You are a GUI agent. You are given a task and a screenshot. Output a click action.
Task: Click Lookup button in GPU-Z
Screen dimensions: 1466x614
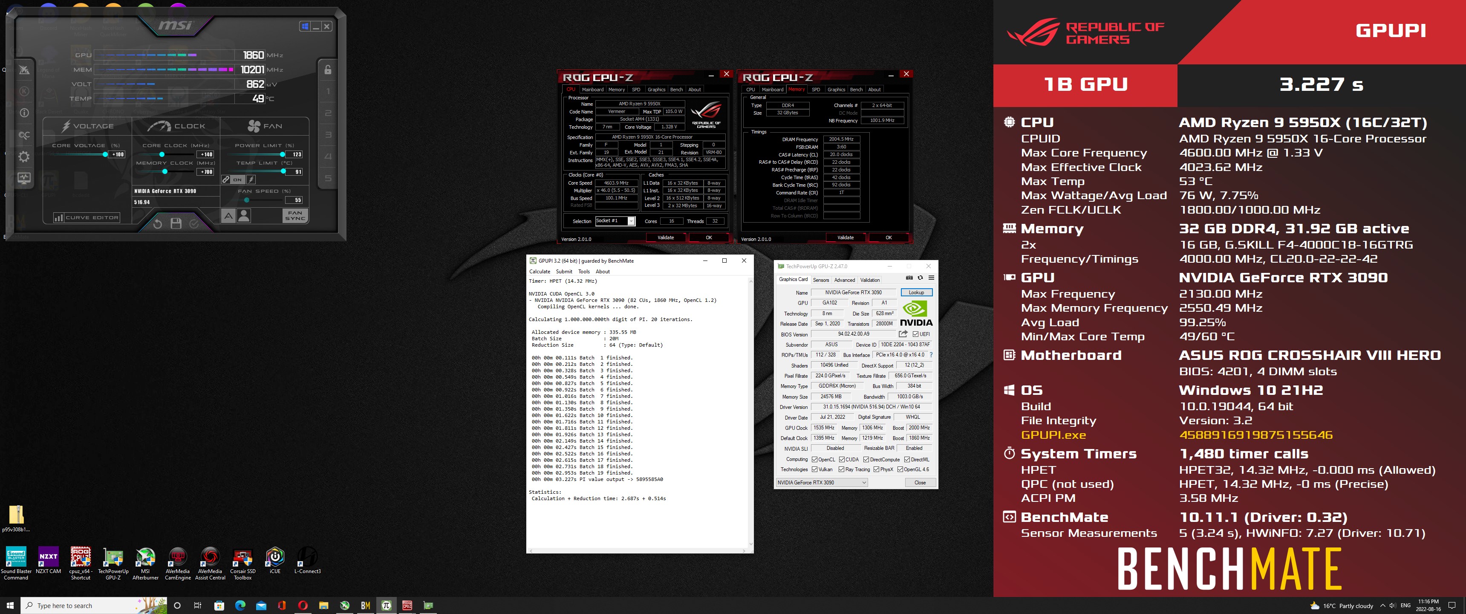[916, 293]
